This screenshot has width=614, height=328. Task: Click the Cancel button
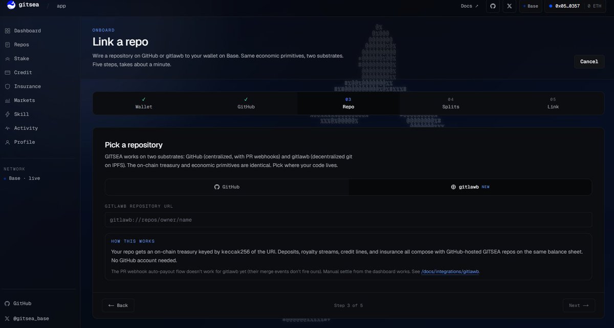click(589, 61)
